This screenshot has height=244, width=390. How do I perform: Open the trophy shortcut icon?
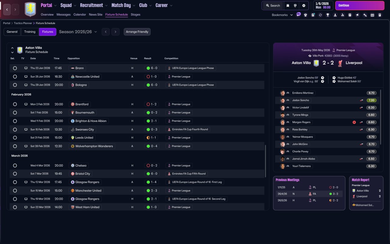(x=328, y=15)
